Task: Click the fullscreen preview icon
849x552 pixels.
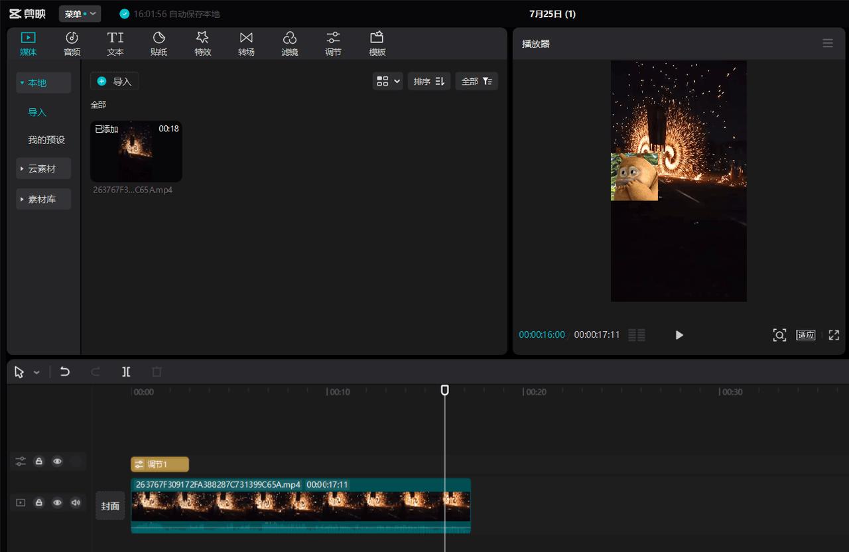Action: (x=834, y=335)
